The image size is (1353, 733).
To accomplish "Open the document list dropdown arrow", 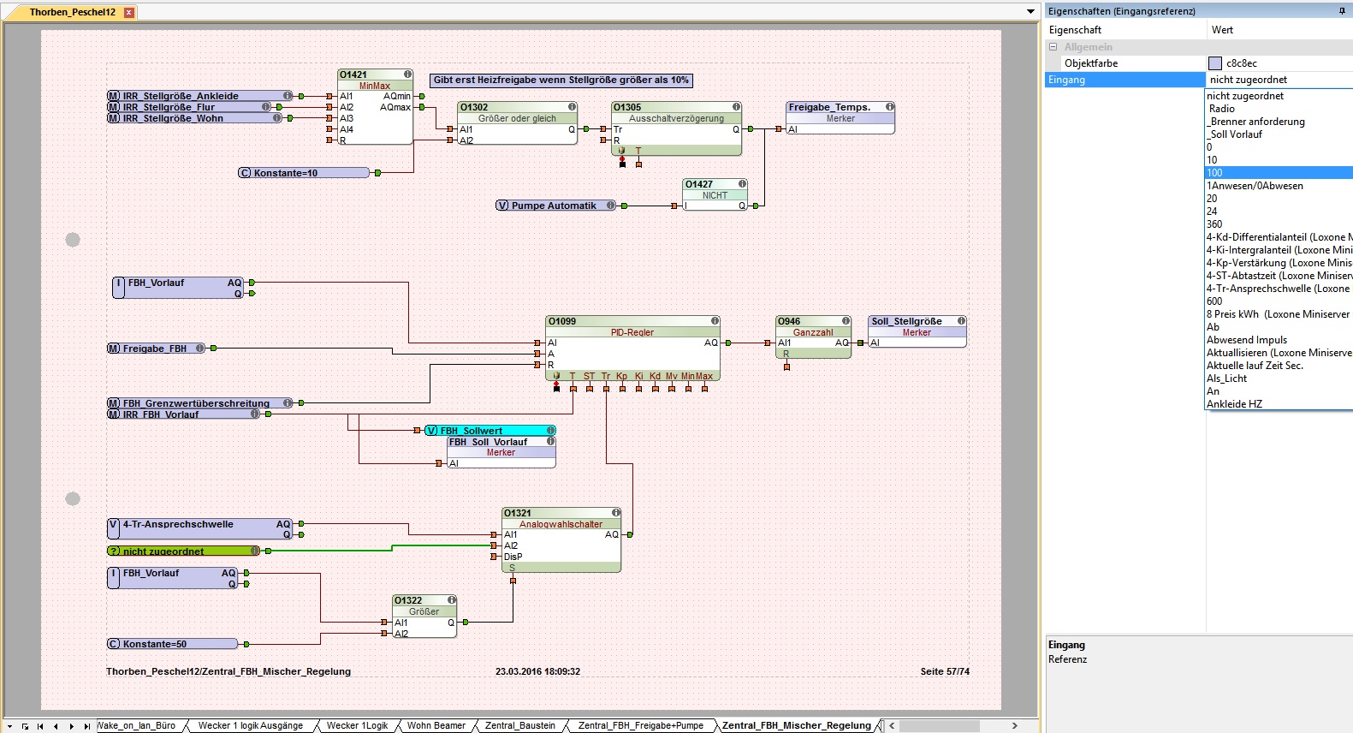I will [1030, 12].
